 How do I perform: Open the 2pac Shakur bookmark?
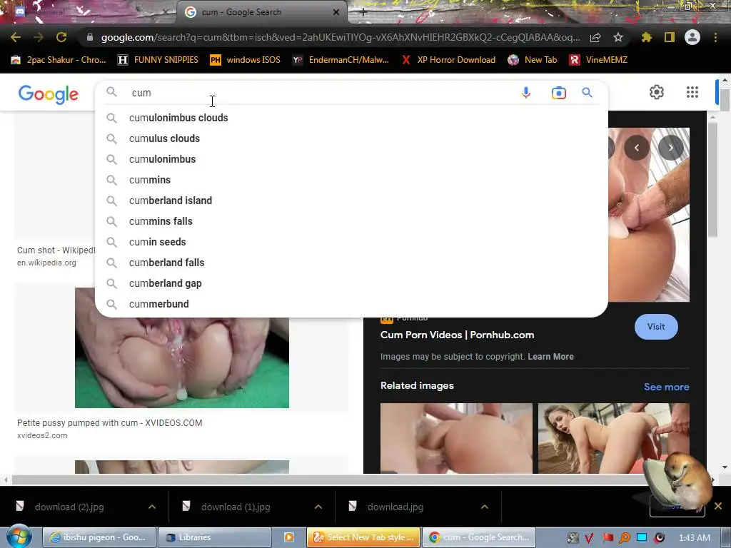59,60
